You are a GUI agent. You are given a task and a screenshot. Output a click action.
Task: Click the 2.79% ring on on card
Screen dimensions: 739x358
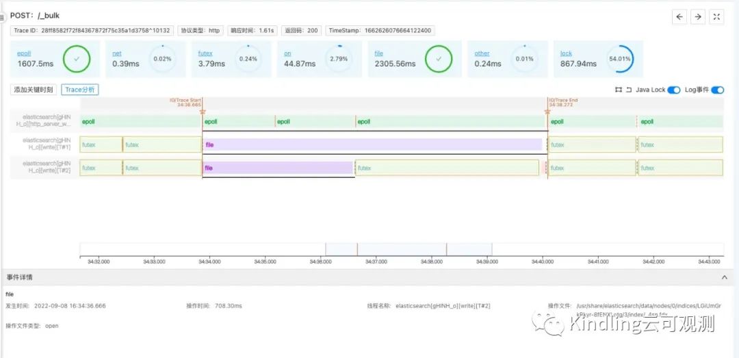tap(339, 59)
